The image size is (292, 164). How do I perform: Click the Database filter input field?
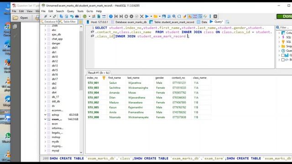coord(49,22)
